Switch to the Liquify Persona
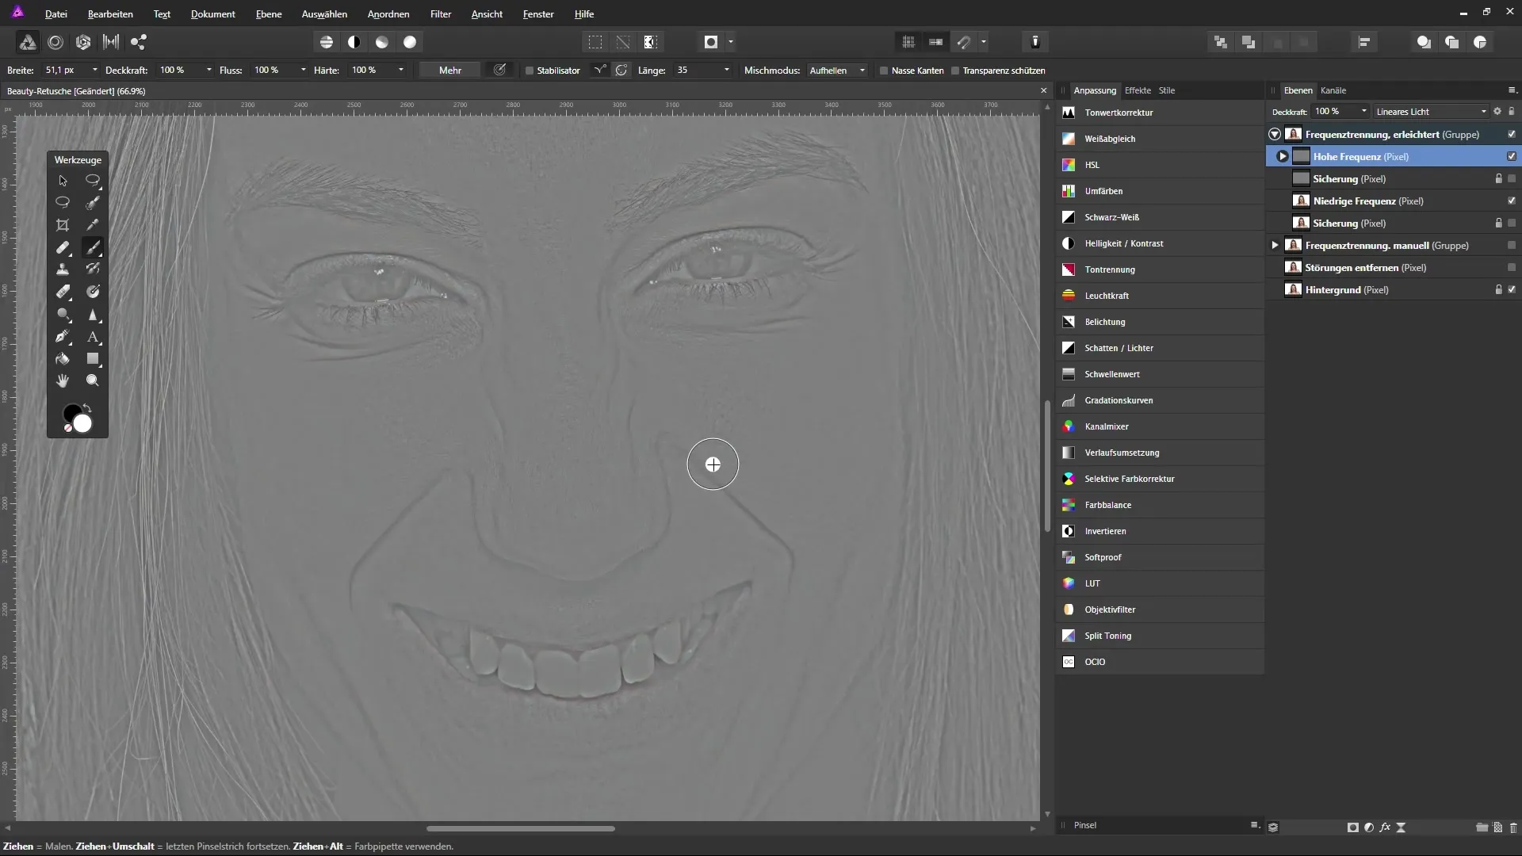The width and height of the screenshot is (1522, 856). (x=55, y=42)
